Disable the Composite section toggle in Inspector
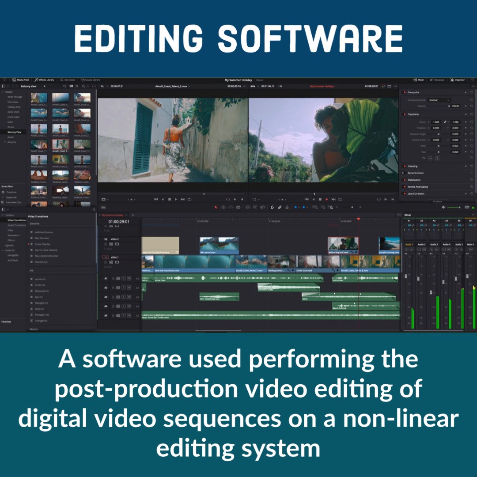Viewport: 477px width, 477px height. pyautogui.click(x=404, y=92)
